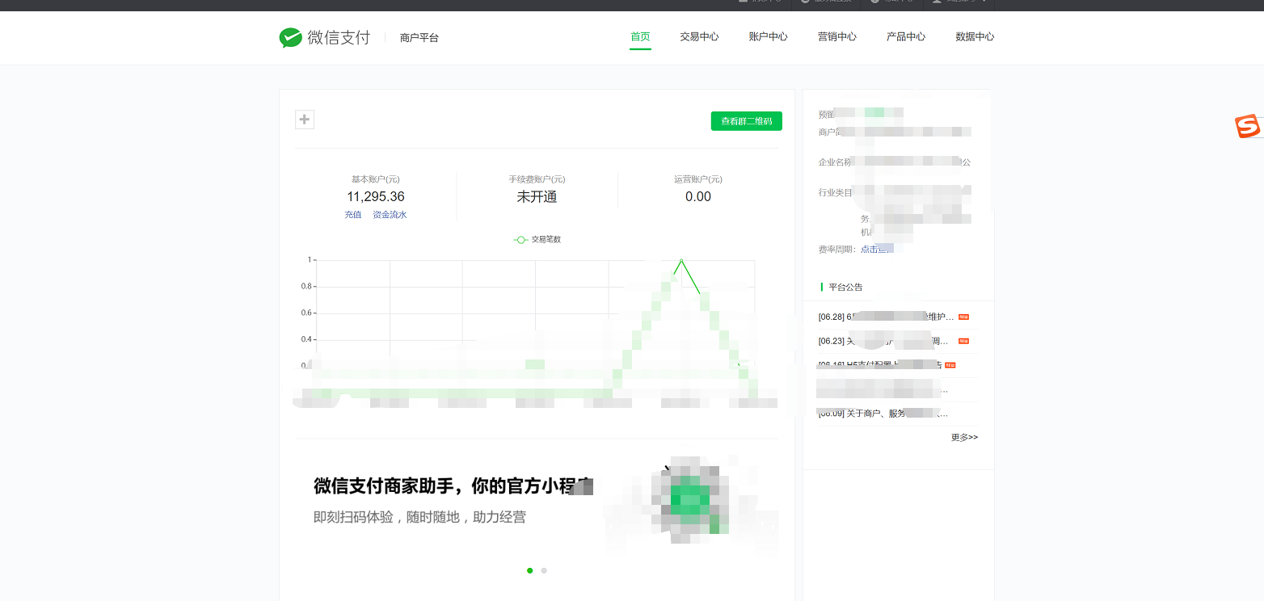Click 更多>> to see more announcements
The height and width of the screenshot is (601, 1264).
click(x=964, y=437)
